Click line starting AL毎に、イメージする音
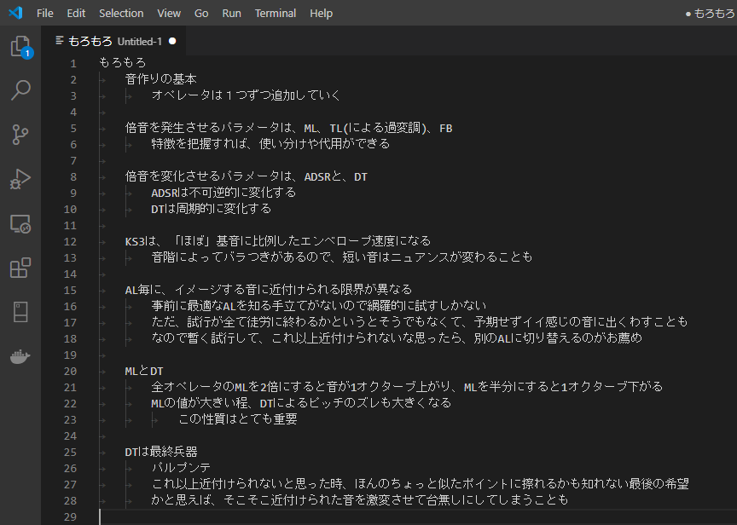Screen dimensions: 737x525 click(x=269, y=289)
